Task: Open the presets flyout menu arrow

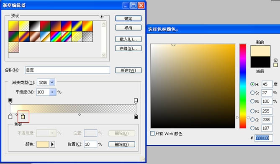Action: click(x=101, y=17)
